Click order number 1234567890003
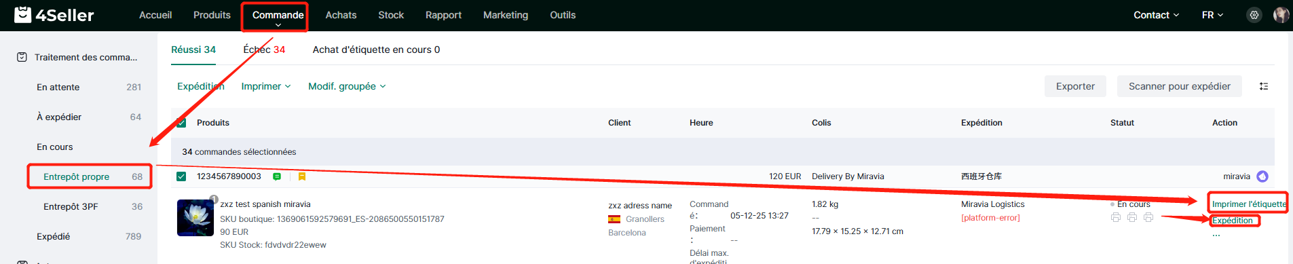Screen dimensions: 1293x264 point(229,176)
